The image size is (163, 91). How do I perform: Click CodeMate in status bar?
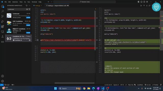(x=140, y=85)
